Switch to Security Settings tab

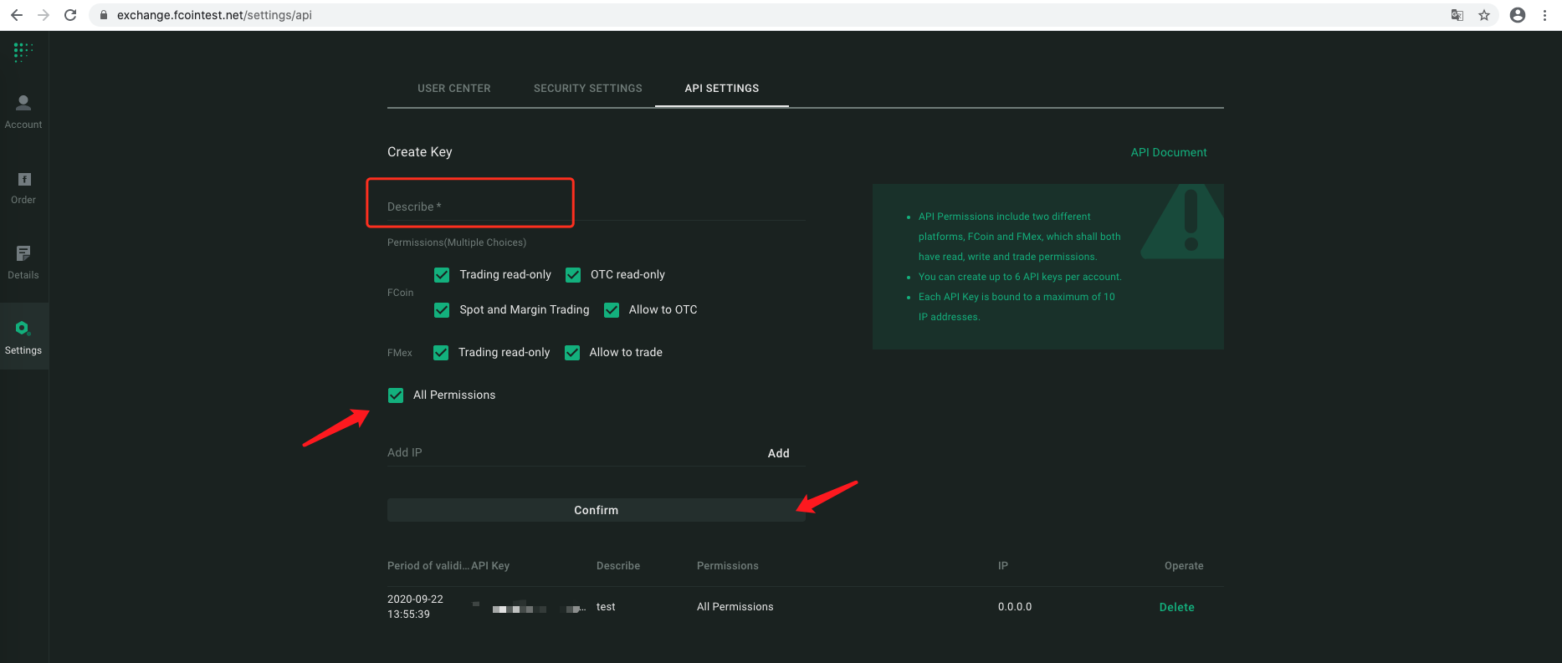(x=587, y=89)
